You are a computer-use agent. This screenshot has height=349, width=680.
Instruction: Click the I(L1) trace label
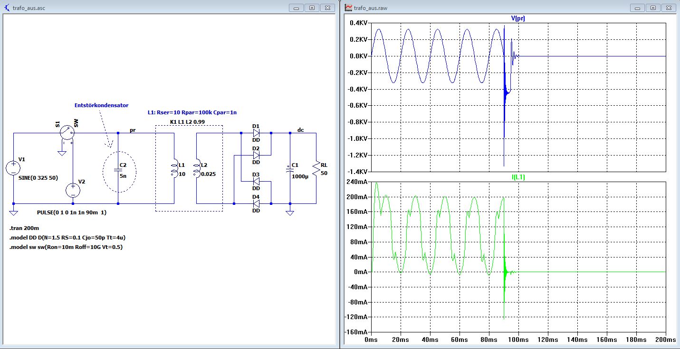point(517,177)
